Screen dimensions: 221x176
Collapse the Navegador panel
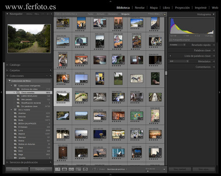coord(7,14)
